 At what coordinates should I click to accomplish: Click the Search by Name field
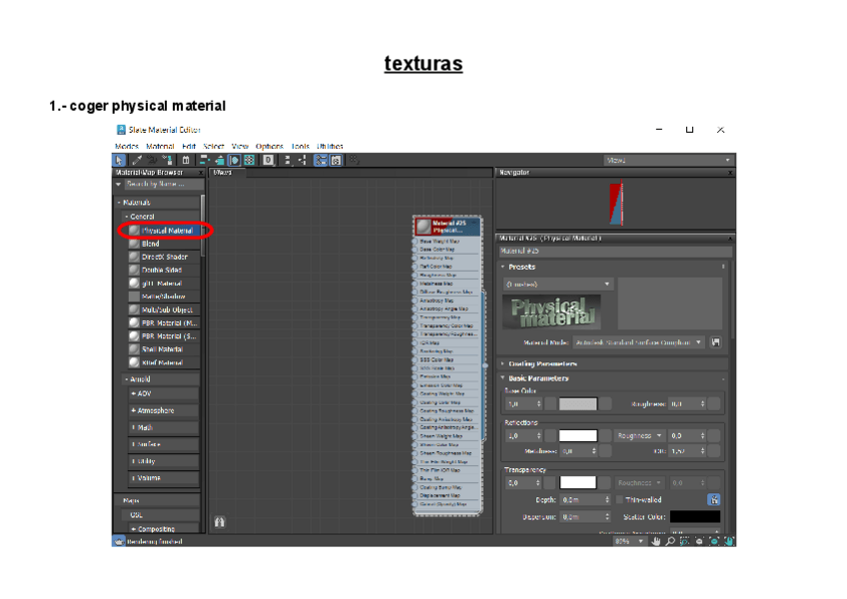[160, 184]
